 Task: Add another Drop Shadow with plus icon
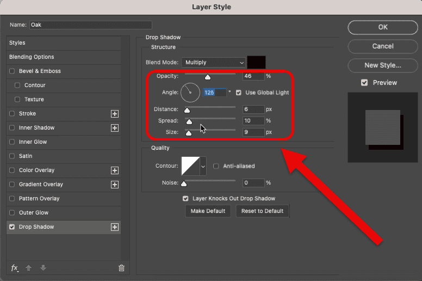point(115,227)
